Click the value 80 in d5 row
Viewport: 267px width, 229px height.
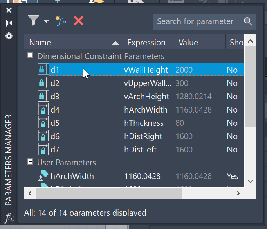[180, 123]
